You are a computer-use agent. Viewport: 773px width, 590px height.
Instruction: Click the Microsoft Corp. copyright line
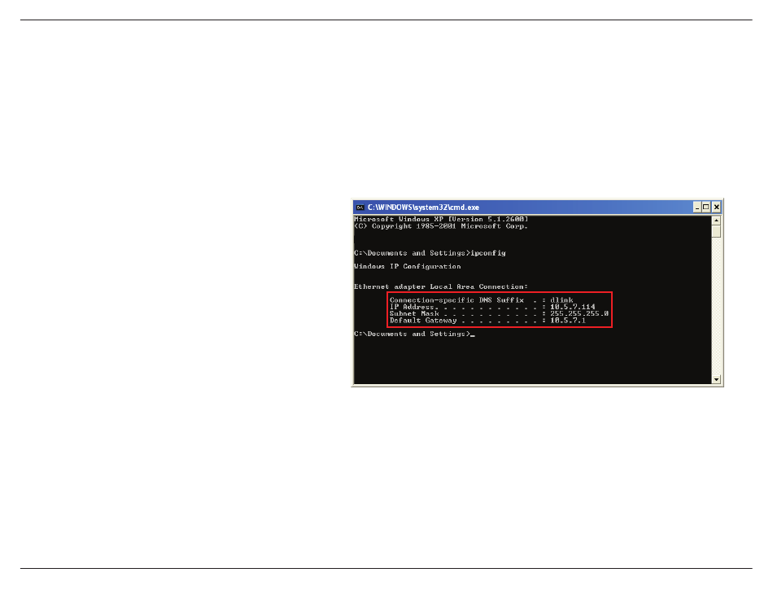pos(441,226)
